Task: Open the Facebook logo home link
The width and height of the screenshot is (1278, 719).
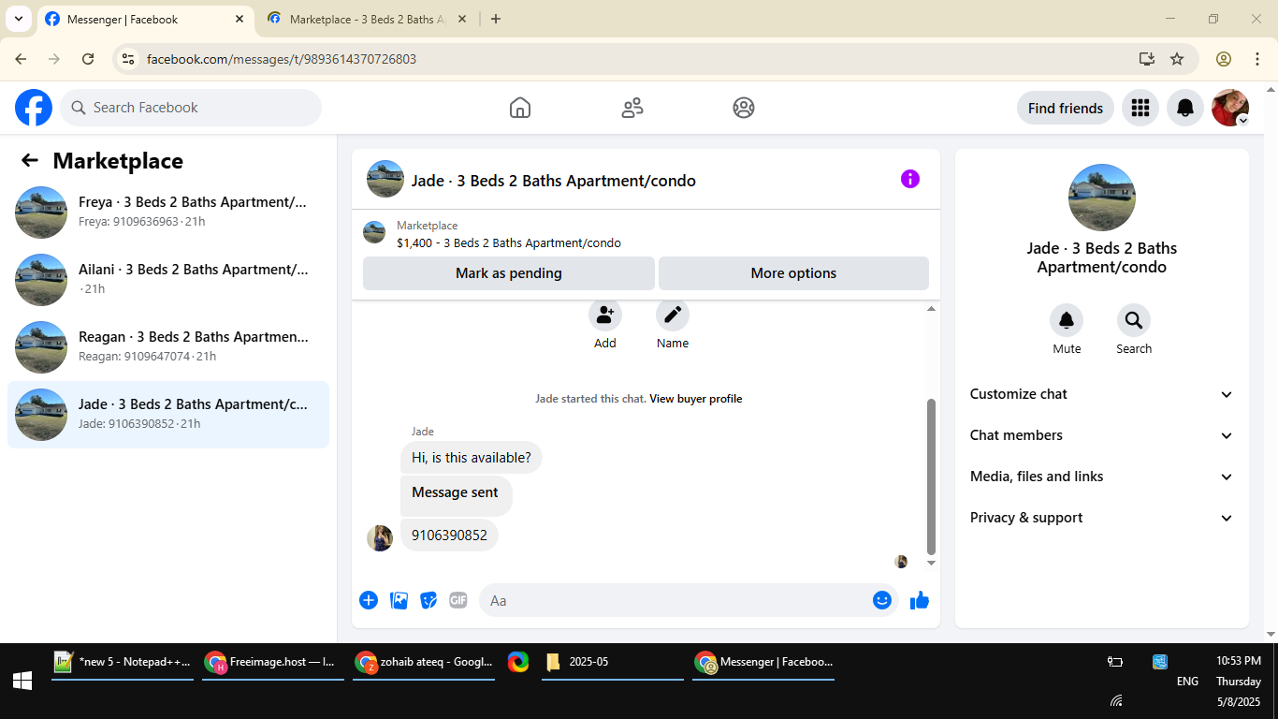Action: [x=34, y=108]
